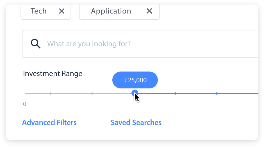Click the far-left start of the slider track
The image size is (264, 147).
(26, 93)
